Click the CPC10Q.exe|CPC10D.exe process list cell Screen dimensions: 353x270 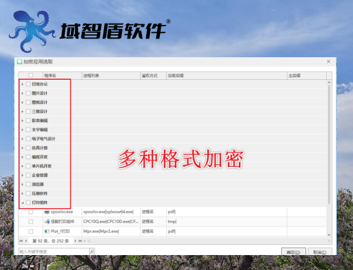click(111, 221)
